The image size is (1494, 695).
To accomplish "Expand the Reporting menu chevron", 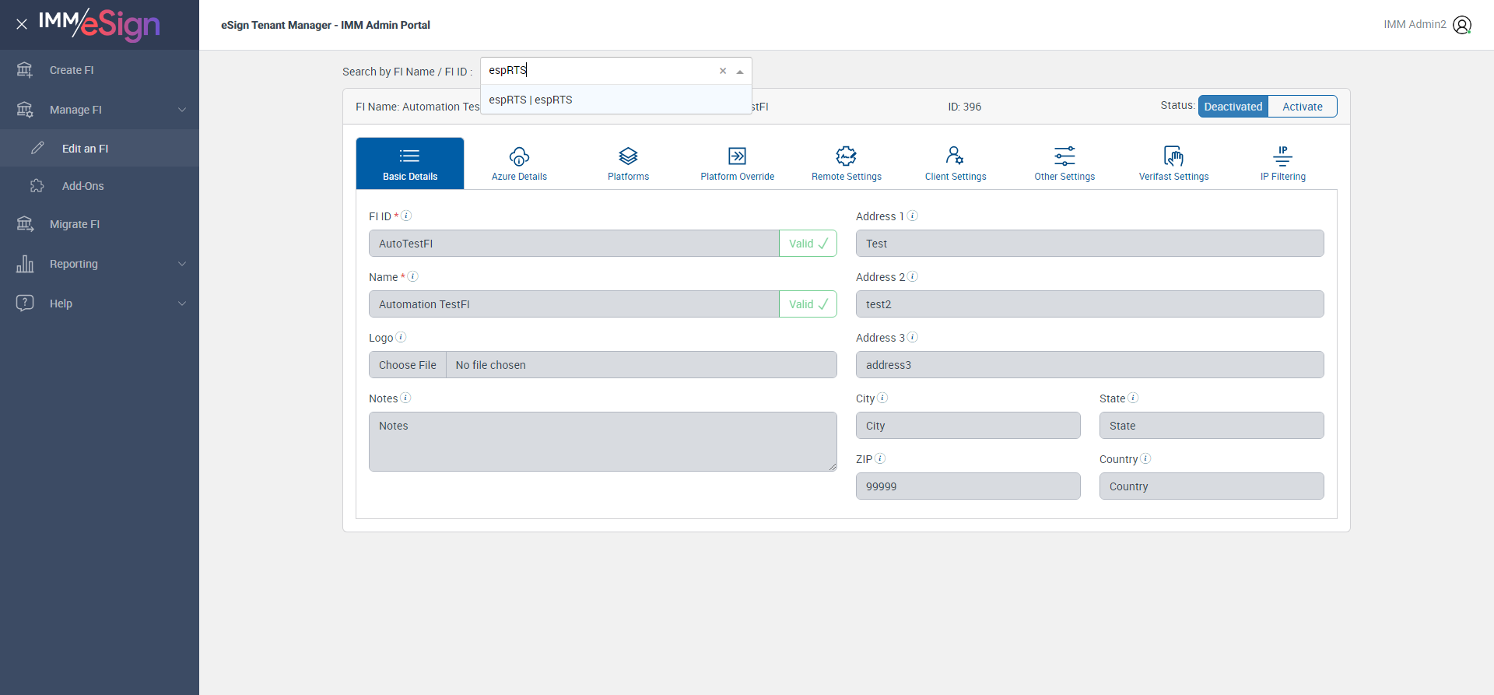I will pyautogui.click(x=182, y=264).
